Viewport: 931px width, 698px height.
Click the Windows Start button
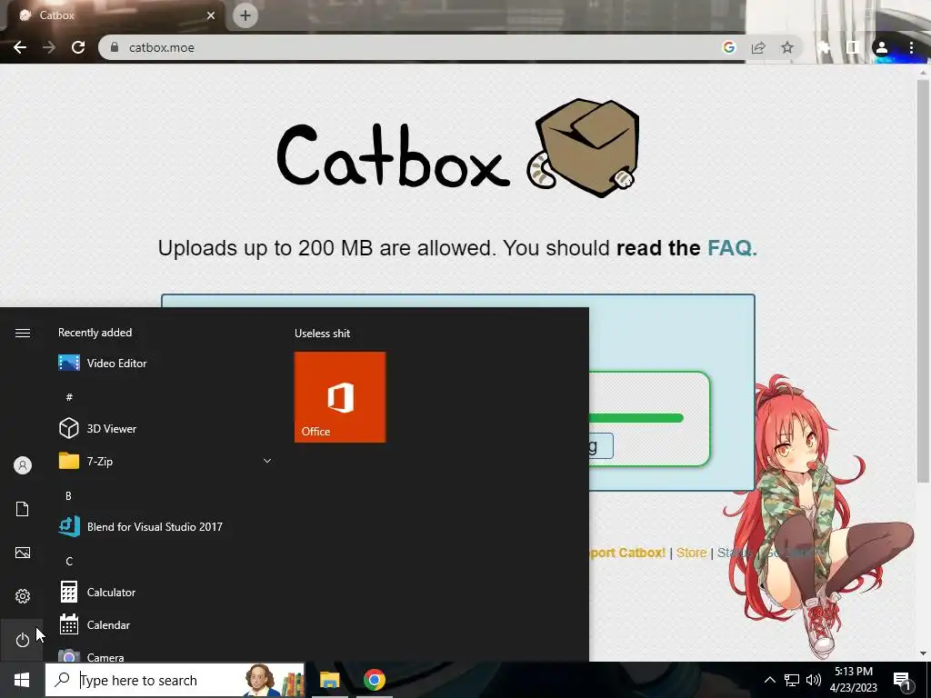coord(22,680)
